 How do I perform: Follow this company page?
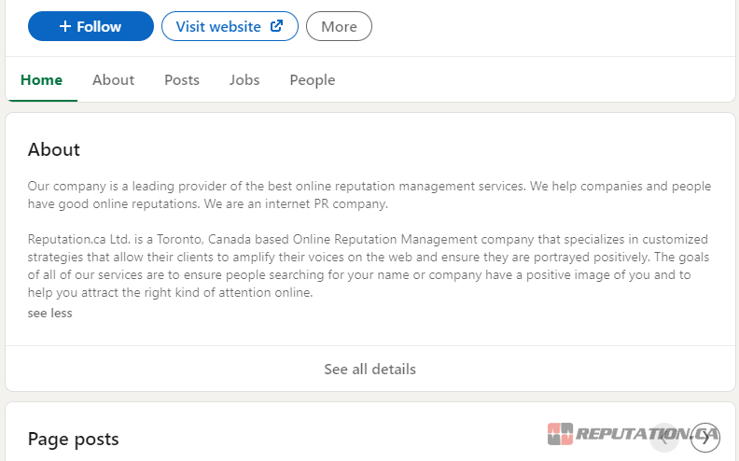pos(91,27)
